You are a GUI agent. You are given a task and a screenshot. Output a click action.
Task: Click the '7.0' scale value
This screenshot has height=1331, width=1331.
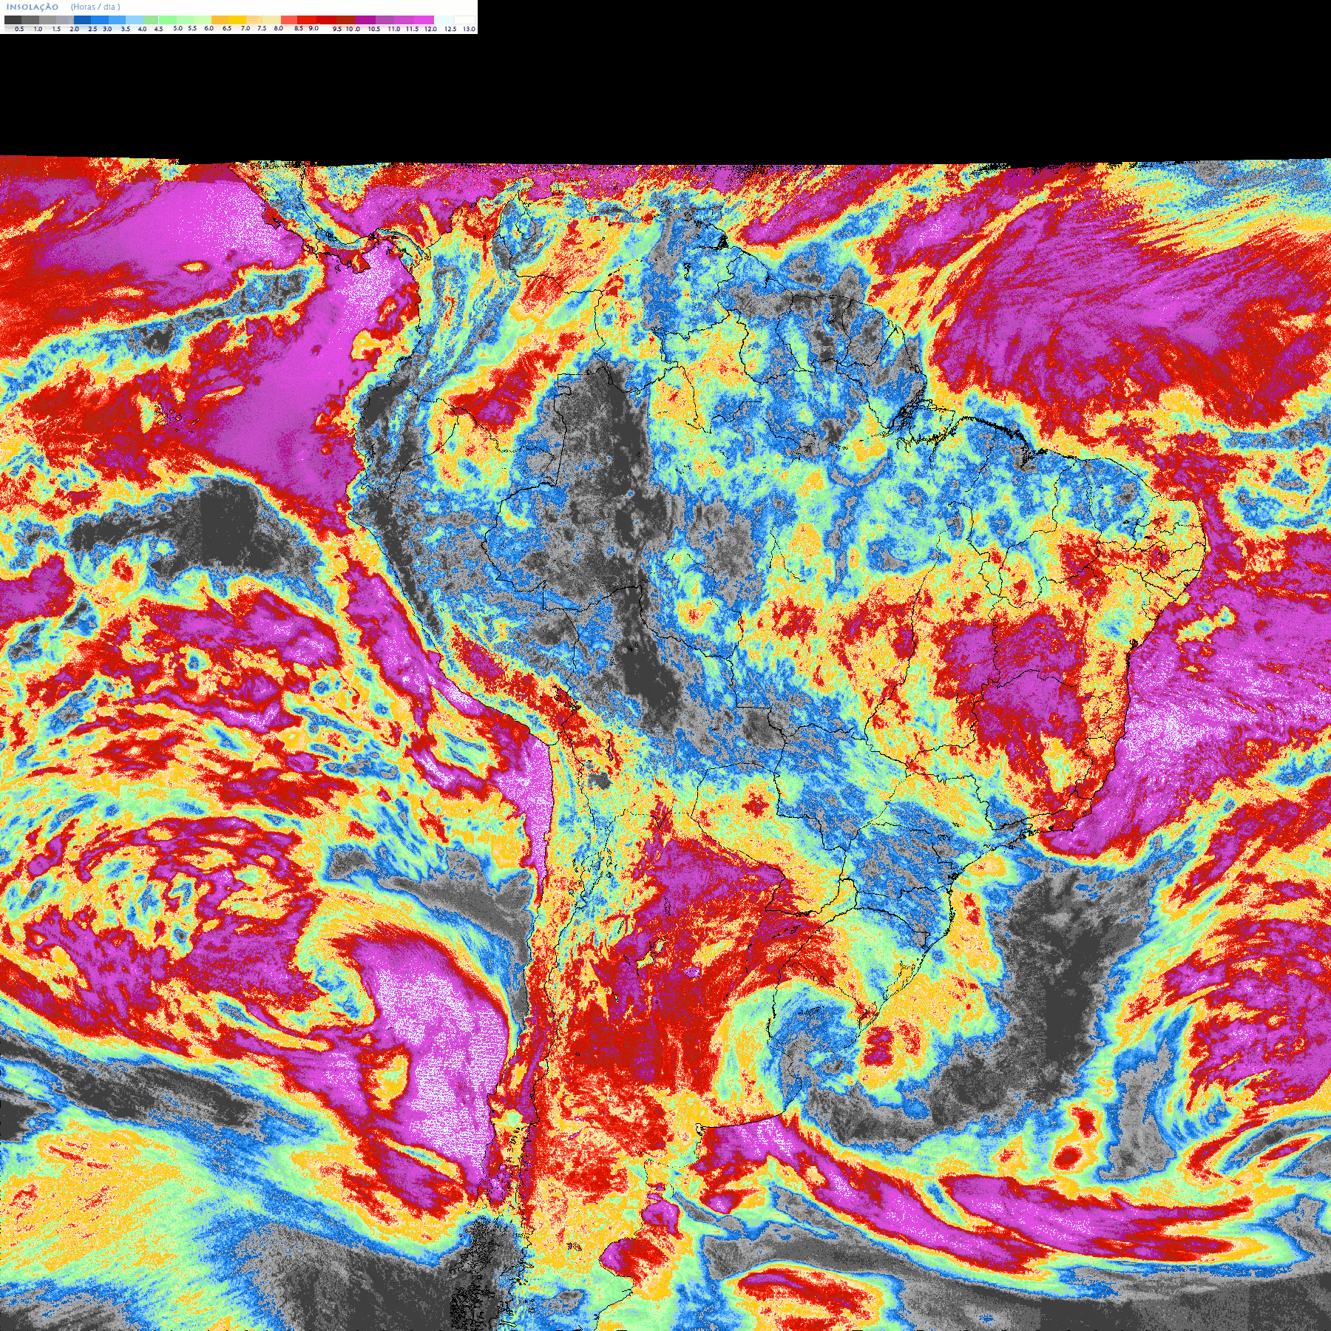click(x=245, y=28)
